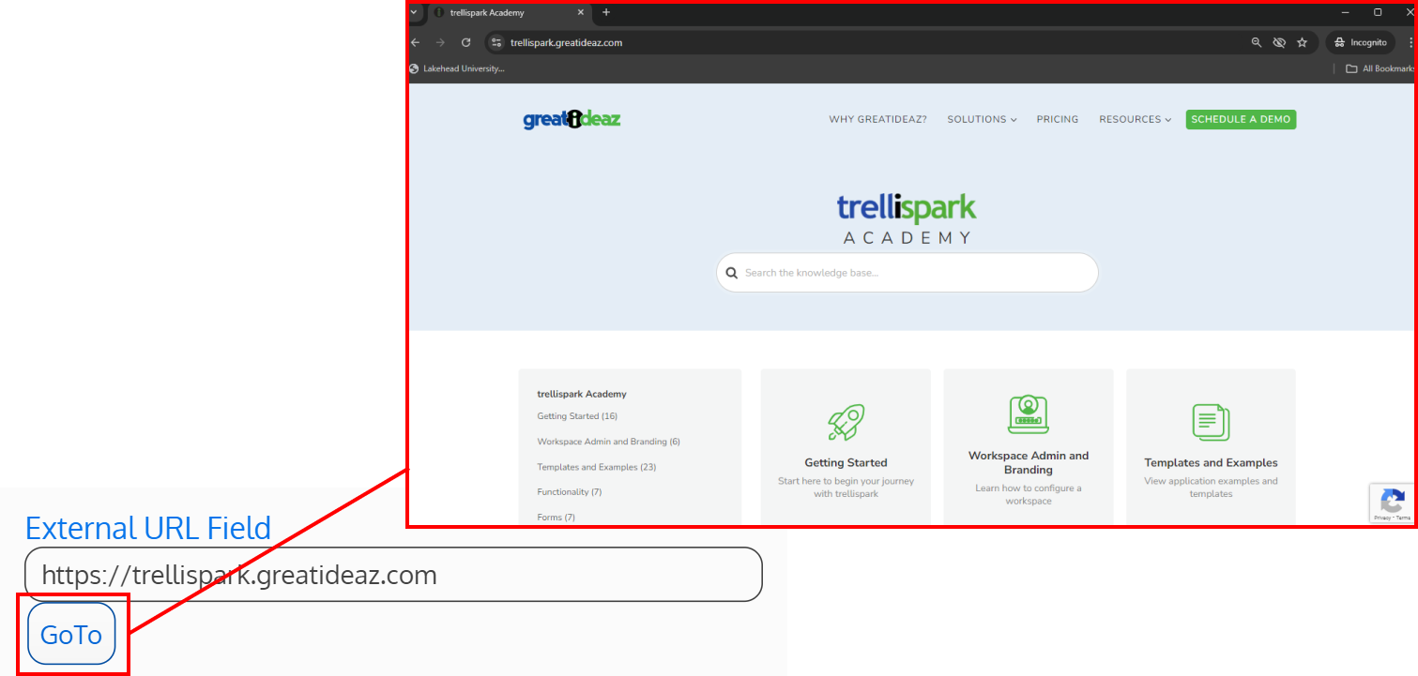This screenshot has height=676, width=1418.
Task: Click the Incognito indicator
Action: [1360, 42]
